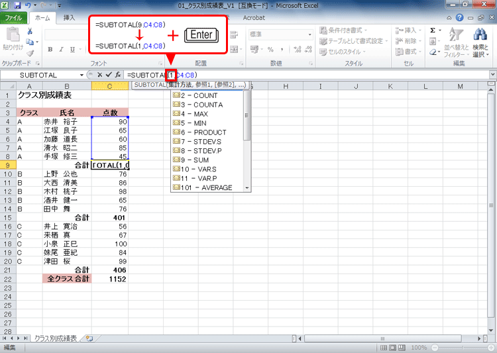
Task: Select '9 - SUM' in the function list
Action: point(207,160)
